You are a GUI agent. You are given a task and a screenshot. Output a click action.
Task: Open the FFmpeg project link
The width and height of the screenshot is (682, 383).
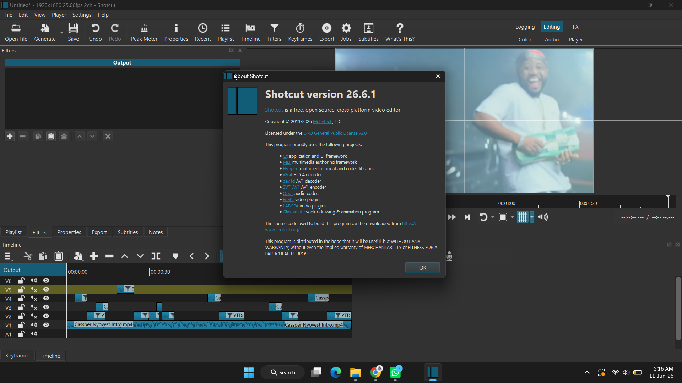click(291, 169)
